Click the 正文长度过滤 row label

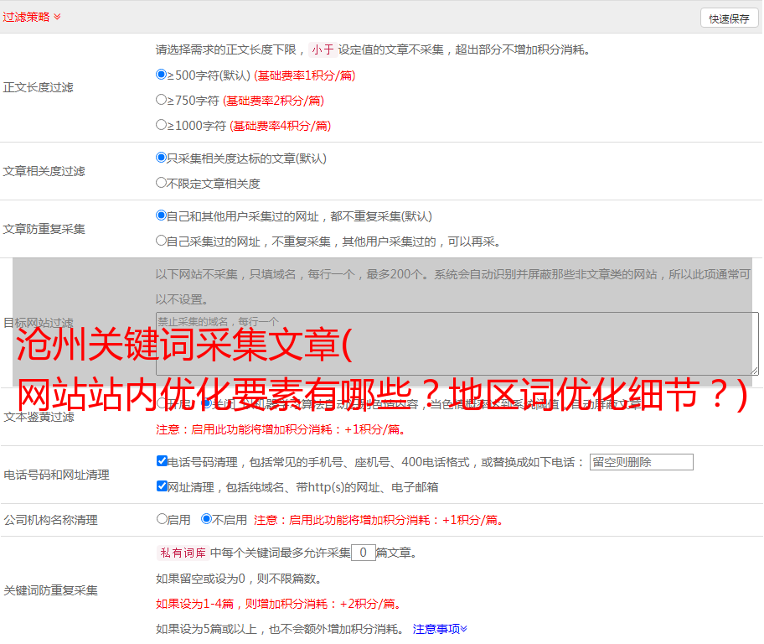(38, 87)
